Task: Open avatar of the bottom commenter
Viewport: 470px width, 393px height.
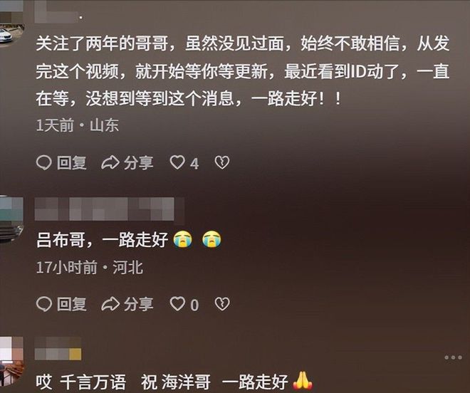Action: coord(11,361)
